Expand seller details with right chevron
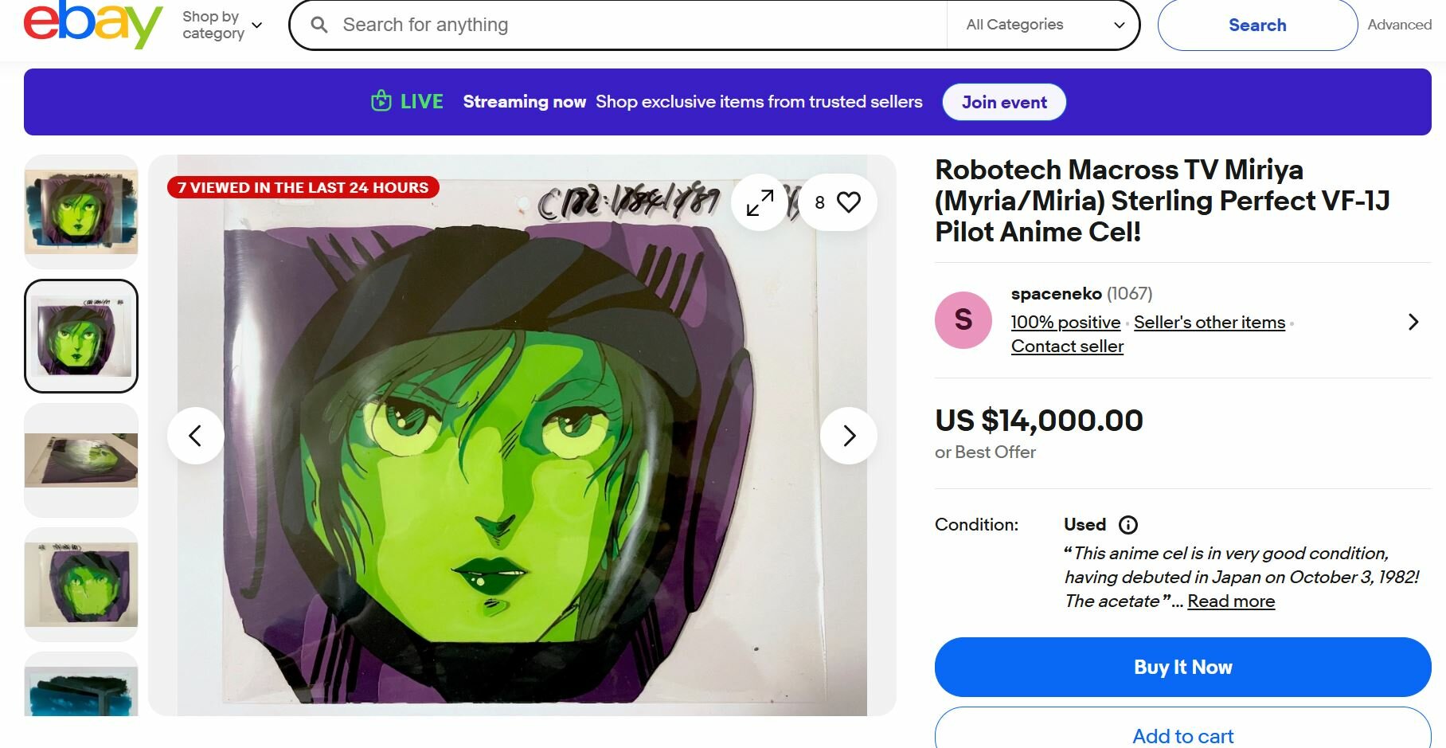1446x748 pixels. pos(1413,322)
